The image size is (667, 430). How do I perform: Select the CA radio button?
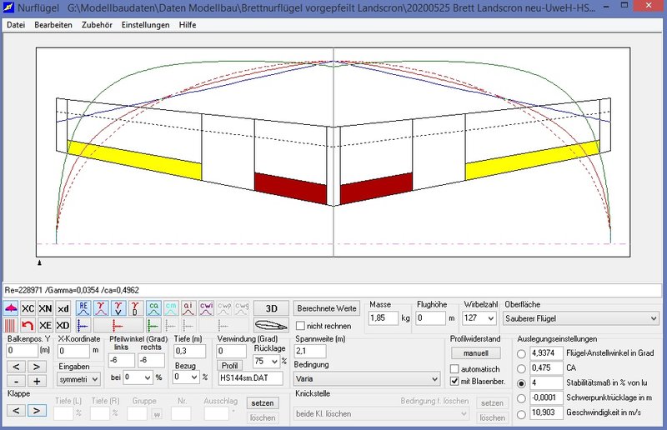(x=521, y=368)
